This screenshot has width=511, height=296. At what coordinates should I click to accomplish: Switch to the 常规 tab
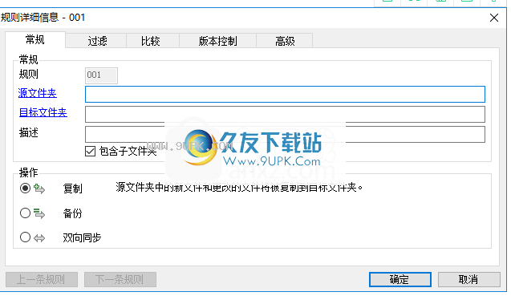pyautogui.click(x=35, y=40)
